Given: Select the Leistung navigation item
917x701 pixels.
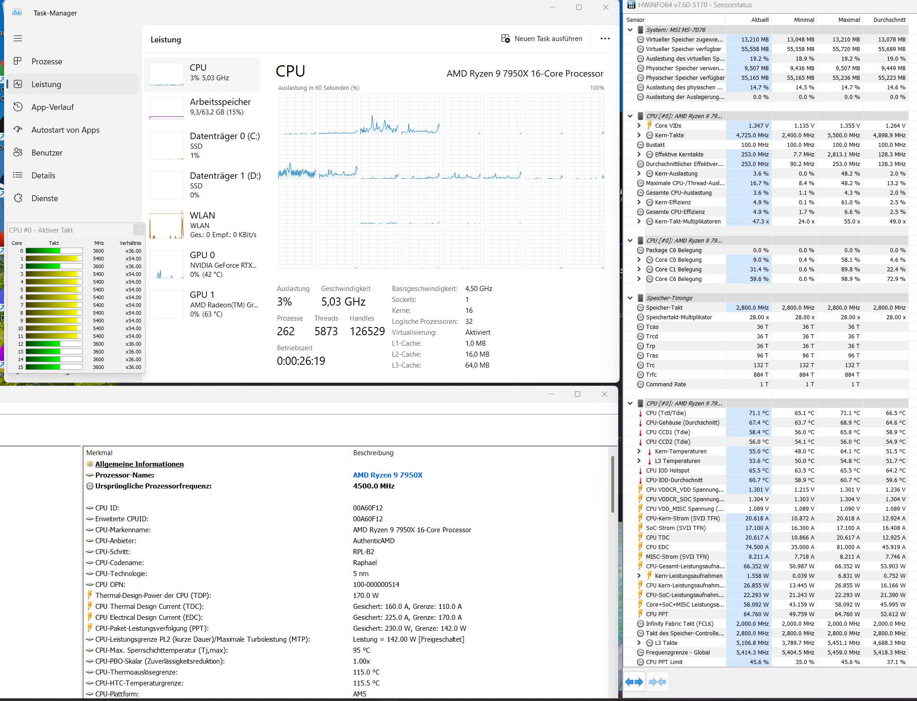Looking at the screenshot, I should pyautogui.click(x=46, y=84).
